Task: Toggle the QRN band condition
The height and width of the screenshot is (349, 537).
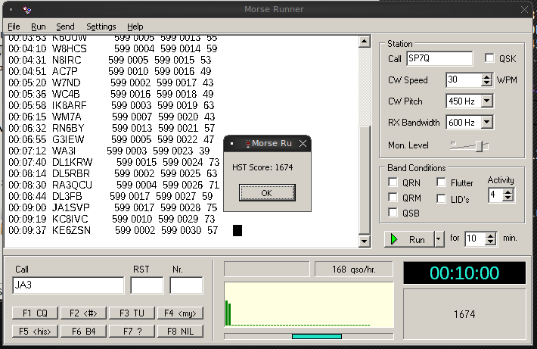Action: tap(393, 182)
